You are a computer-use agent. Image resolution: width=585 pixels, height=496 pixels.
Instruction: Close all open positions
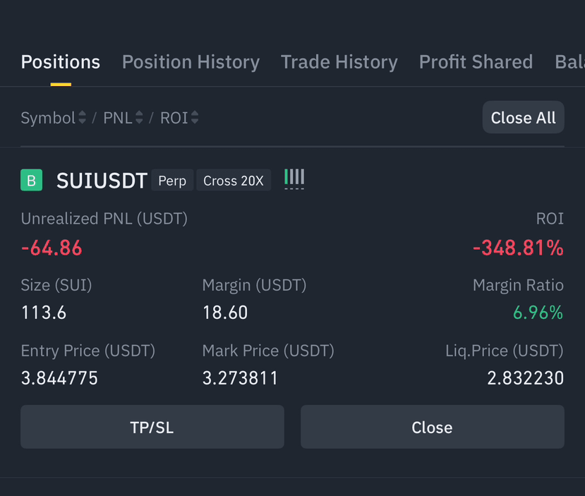(523, 117)
